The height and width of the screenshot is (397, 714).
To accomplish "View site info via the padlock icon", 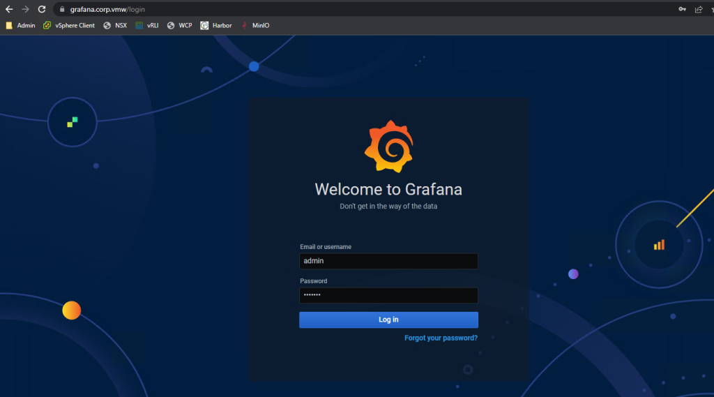I will pos(62,9).
